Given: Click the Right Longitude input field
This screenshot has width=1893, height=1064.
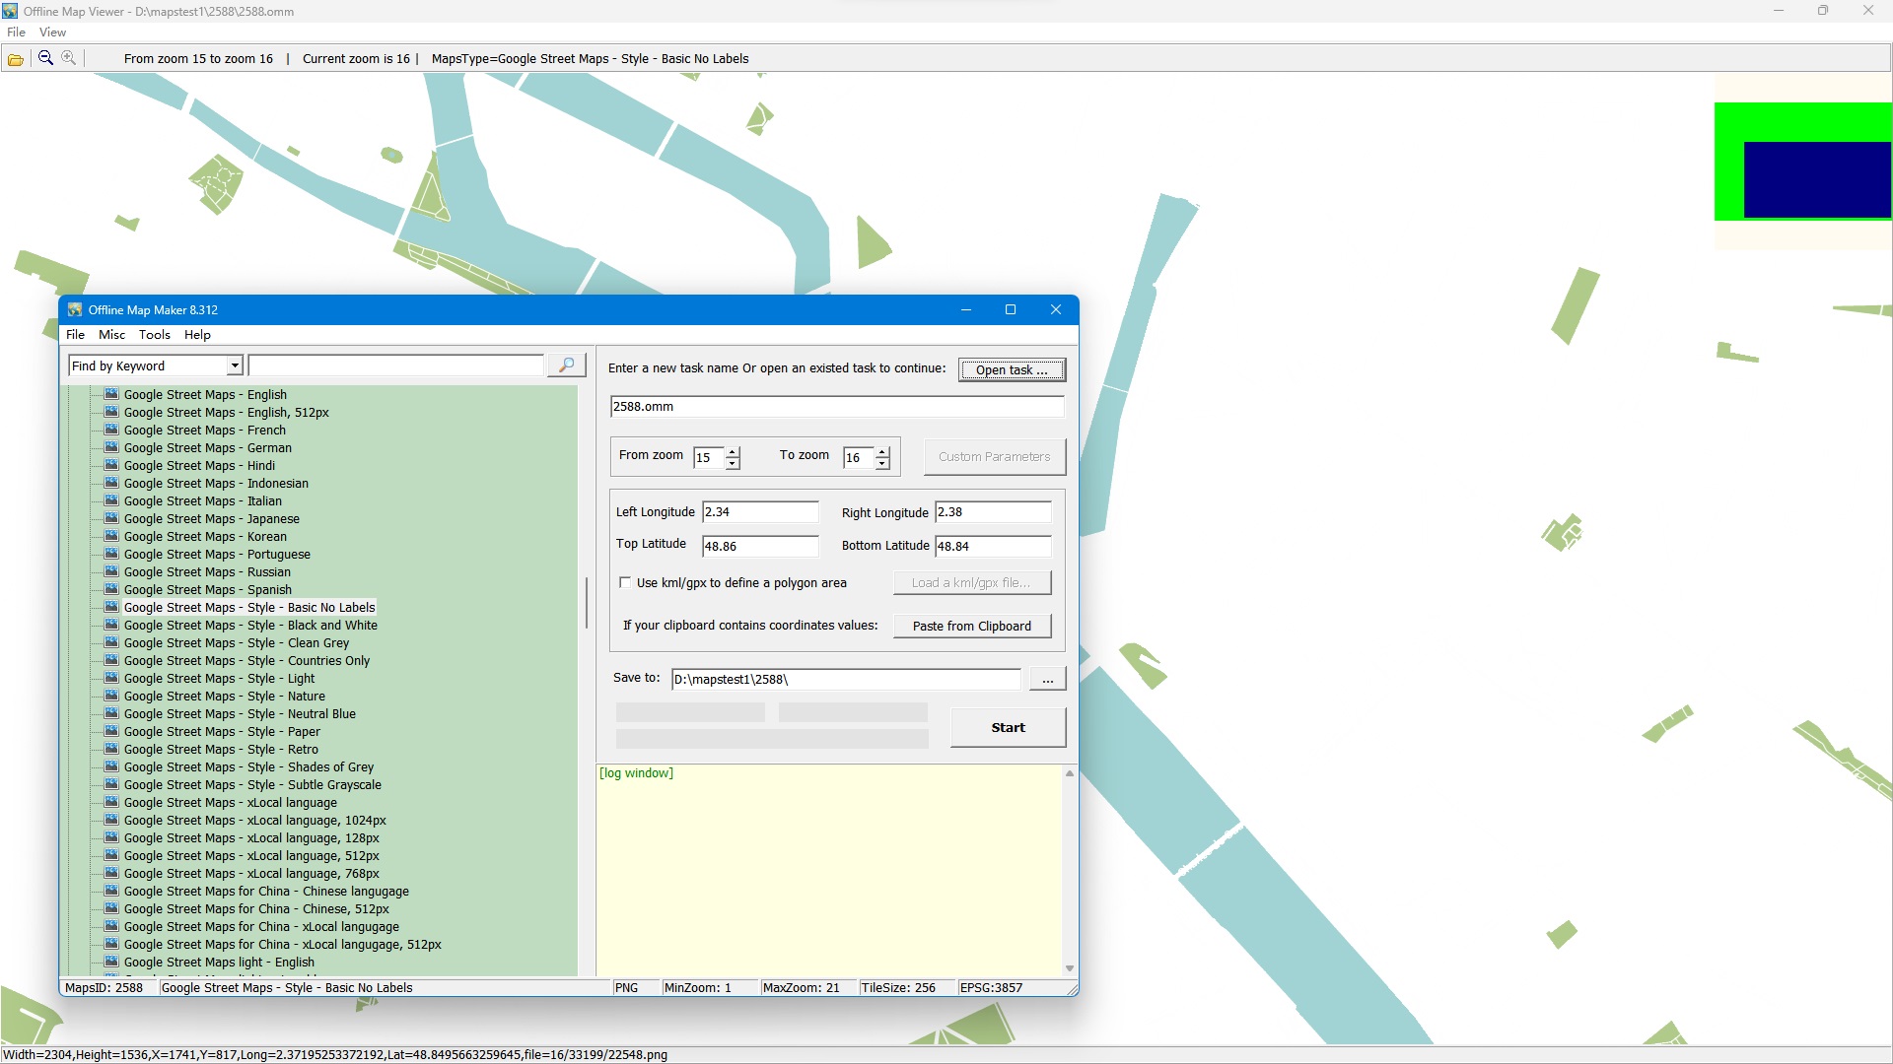Looking at the screenshot, I should 993,511.
